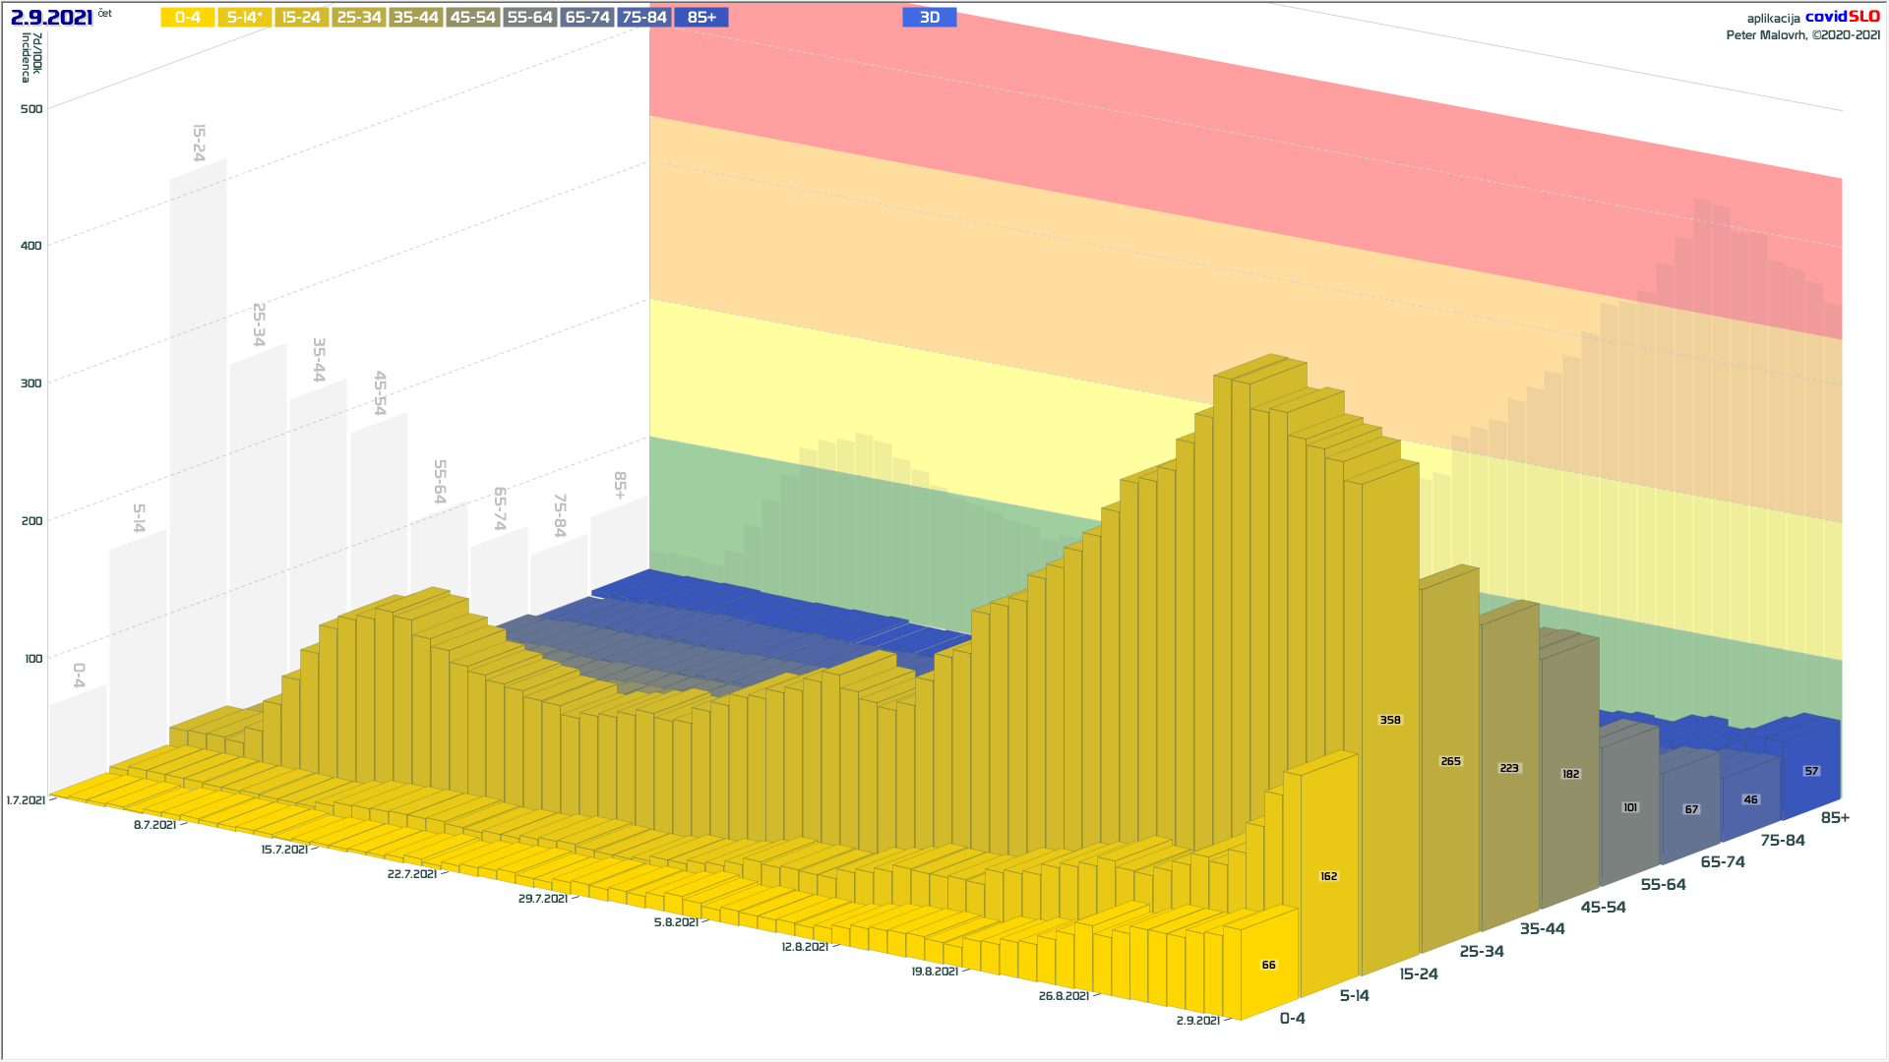Click the 35-44 legend button
The width and height of the screenshot is (1889, 1062).
tap(415, 18)
